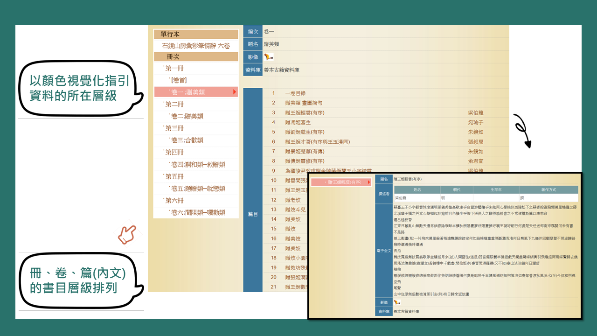Click author name 宛瑜子
The width and height of the screenshot is (597, 336).
coord(477,122)
